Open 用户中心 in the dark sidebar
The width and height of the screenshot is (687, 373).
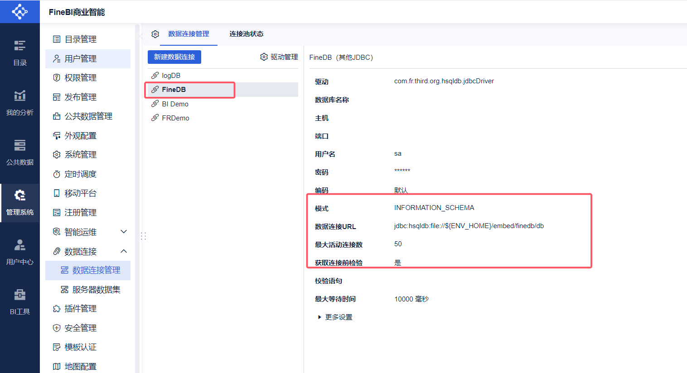click(20, 252)
